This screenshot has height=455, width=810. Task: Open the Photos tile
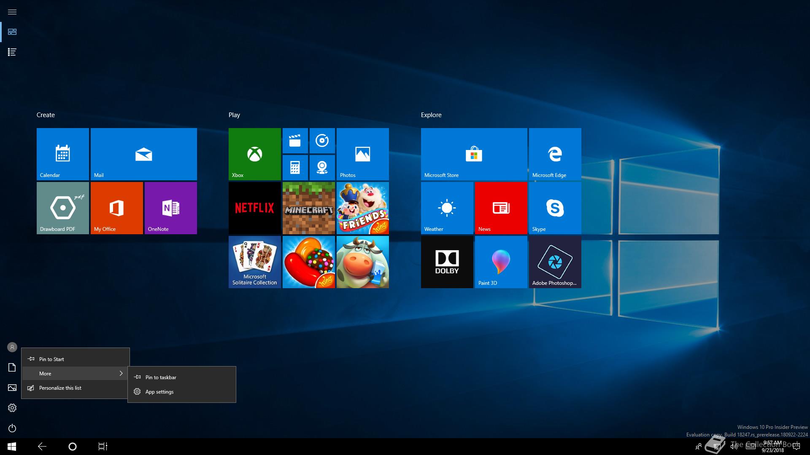click(x=363, y=154)
